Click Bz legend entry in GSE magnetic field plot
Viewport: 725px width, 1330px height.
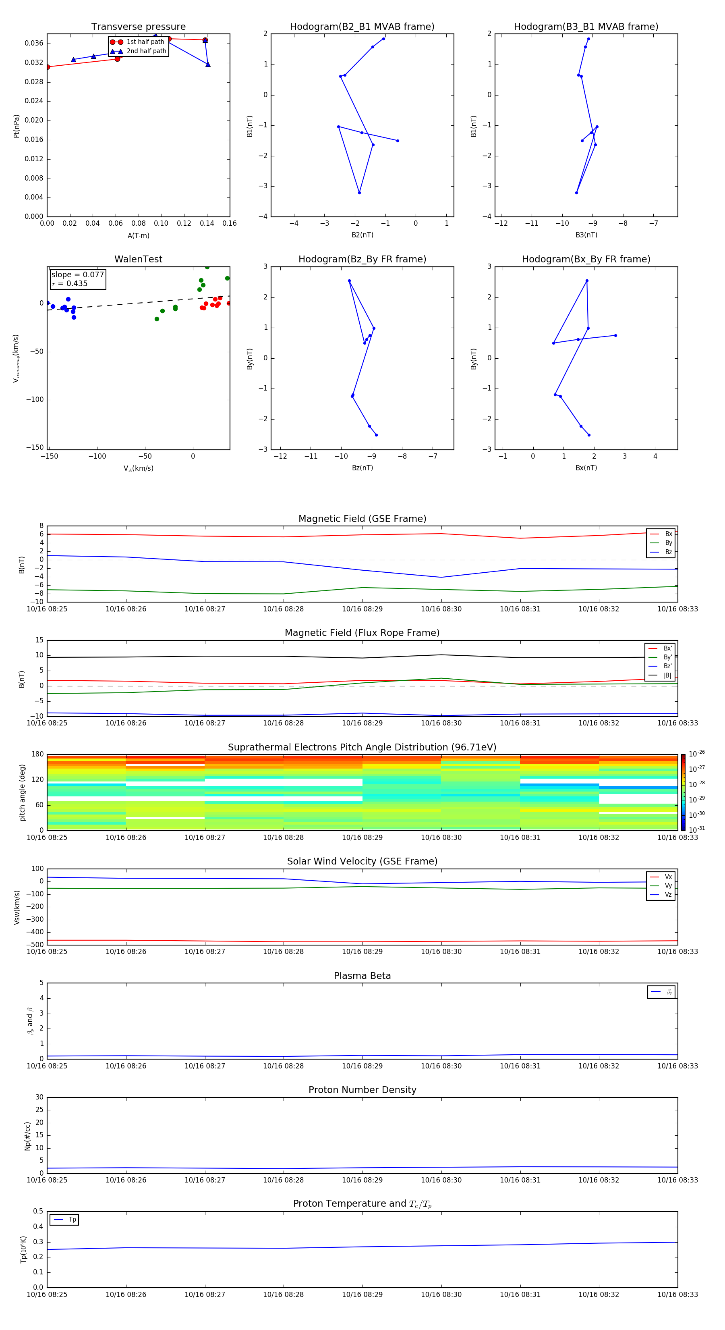(661, 553)
